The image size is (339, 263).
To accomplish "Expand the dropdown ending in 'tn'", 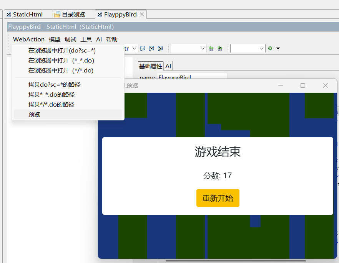I will tap(134, 49).
